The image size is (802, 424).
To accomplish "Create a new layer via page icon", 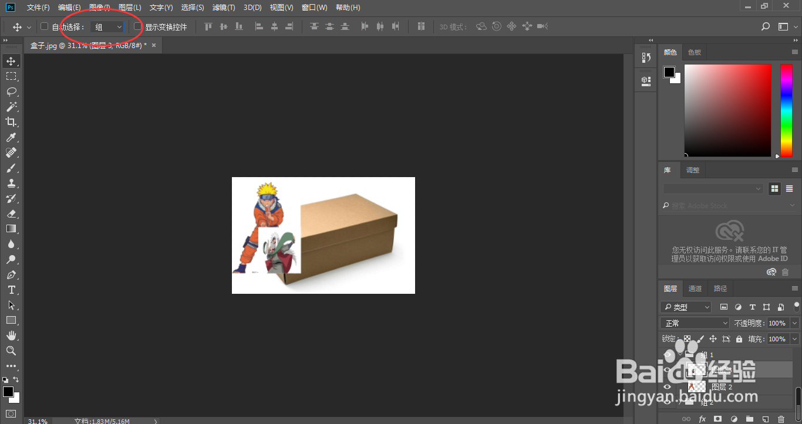I will coord(765,419).
